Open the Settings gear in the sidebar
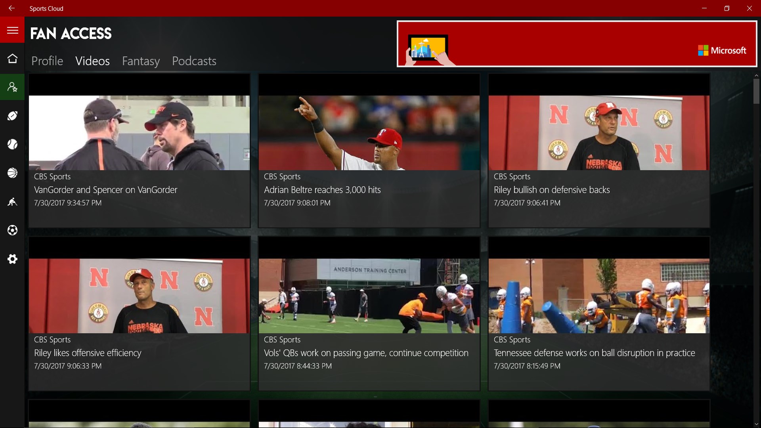 tap(12, 259)
